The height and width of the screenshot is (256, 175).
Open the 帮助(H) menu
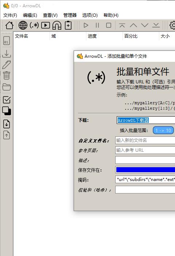click(x=111, y=15)
